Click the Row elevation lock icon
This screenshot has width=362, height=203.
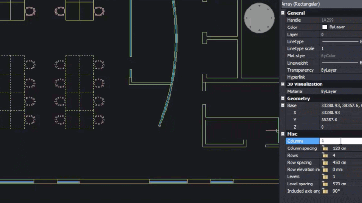[x=325, y=170]
